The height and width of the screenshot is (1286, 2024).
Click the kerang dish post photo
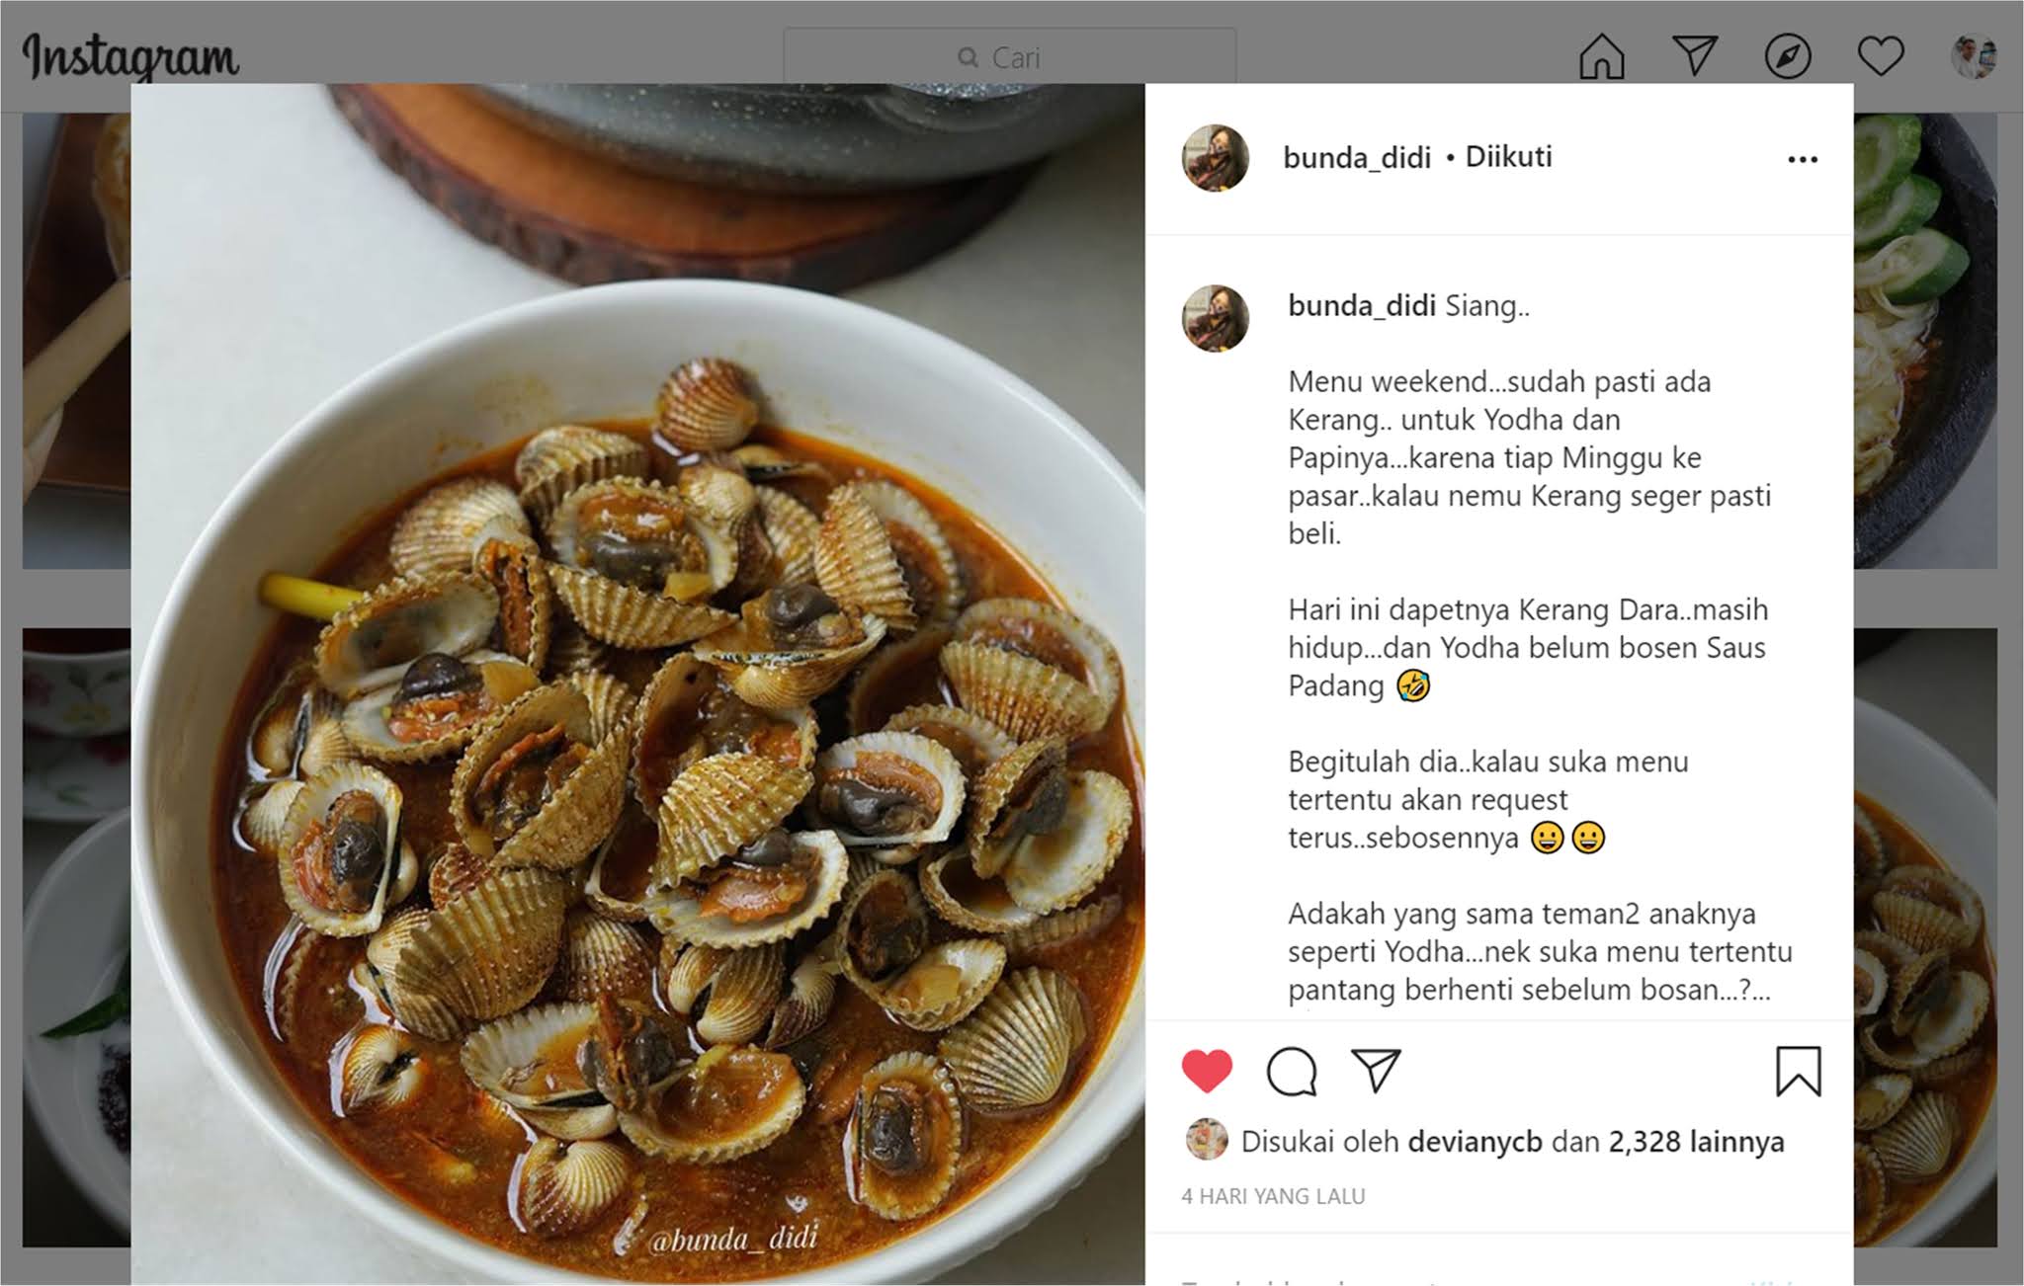tap(638, 683)
